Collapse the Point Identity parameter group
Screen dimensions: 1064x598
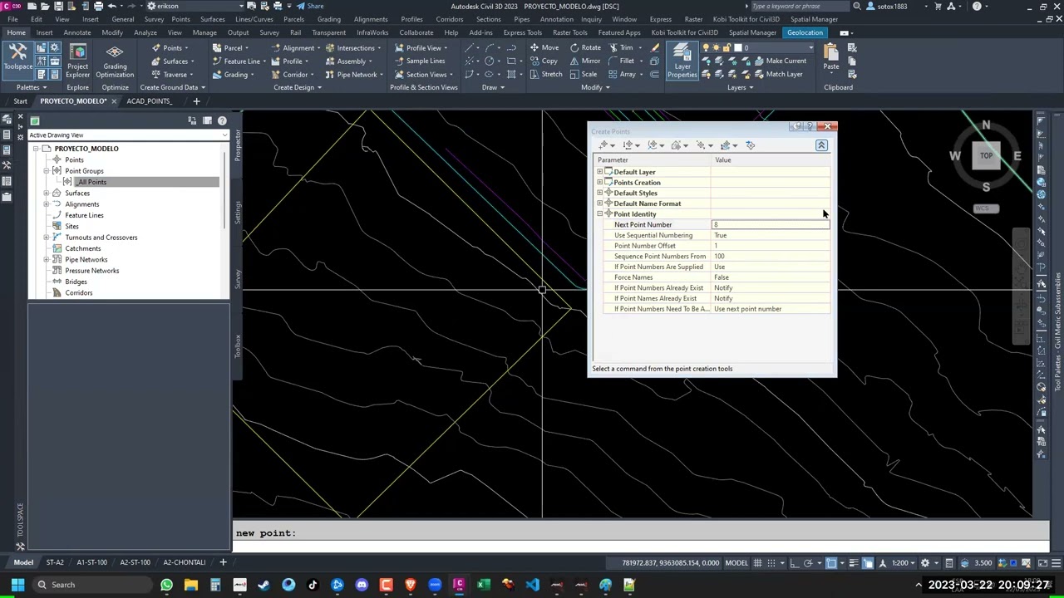[x=600, y=214]
